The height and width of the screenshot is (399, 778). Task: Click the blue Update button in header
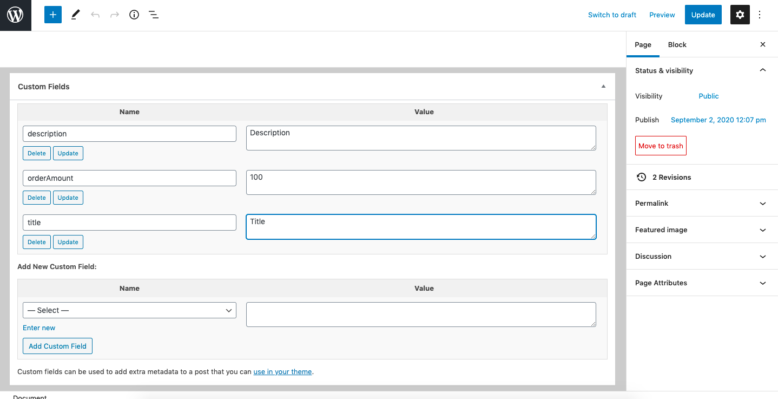[x=703, y=15]
